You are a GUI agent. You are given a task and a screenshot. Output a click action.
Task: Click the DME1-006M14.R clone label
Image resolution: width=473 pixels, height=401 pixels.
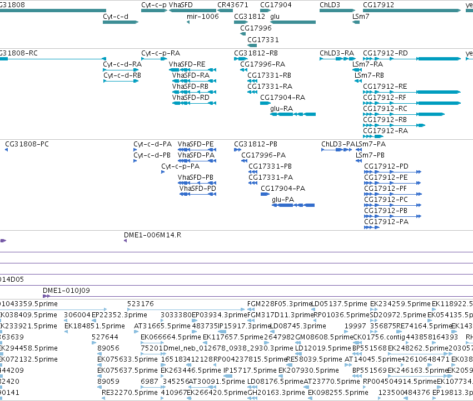coord(153,235)
